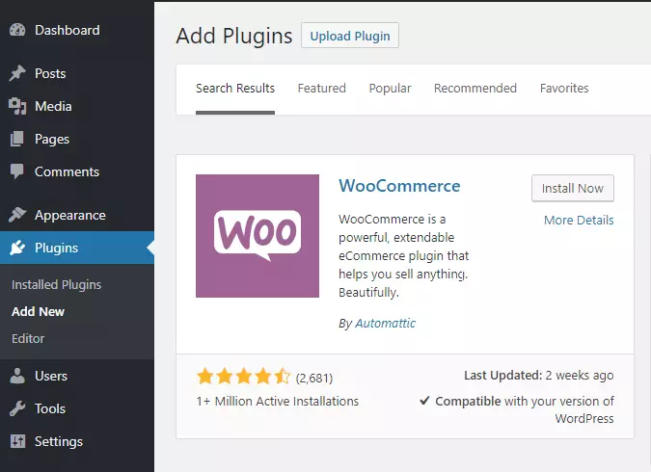Open More Details for WooCommerce
651x472 pixels.
click(579, 221)
